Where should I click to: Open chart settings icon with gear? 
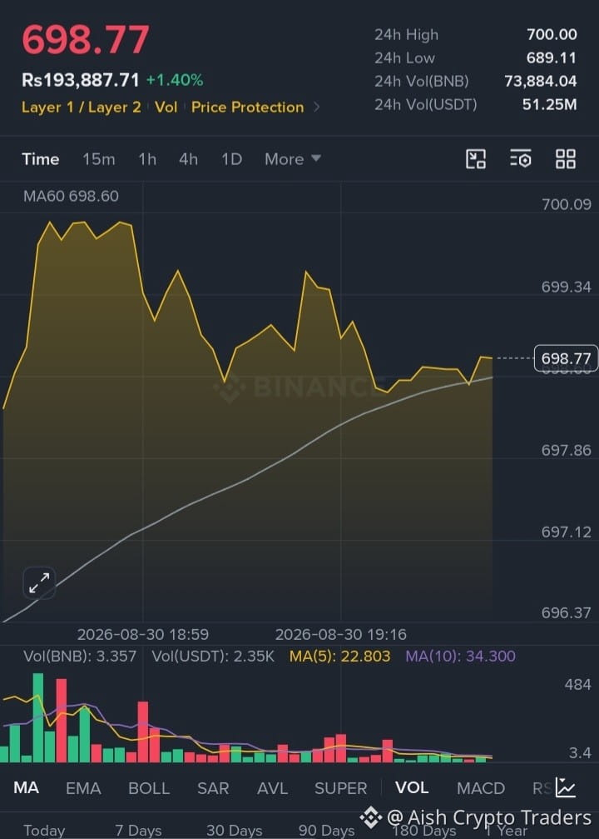point(521,159)
